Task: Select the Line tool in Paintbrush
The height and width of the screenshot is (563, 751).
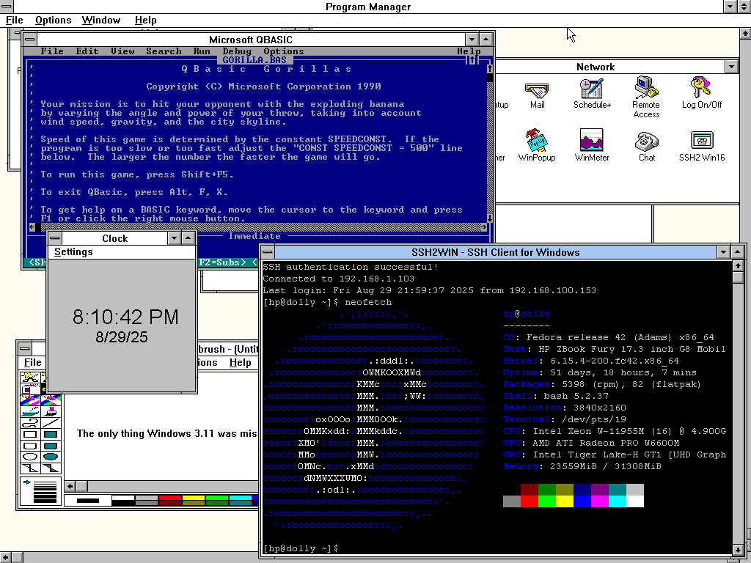Action: pos(51,423)
